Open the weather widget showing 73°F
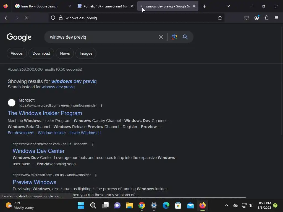The height and width of the screenshot is (212, 283). [20, 205]
